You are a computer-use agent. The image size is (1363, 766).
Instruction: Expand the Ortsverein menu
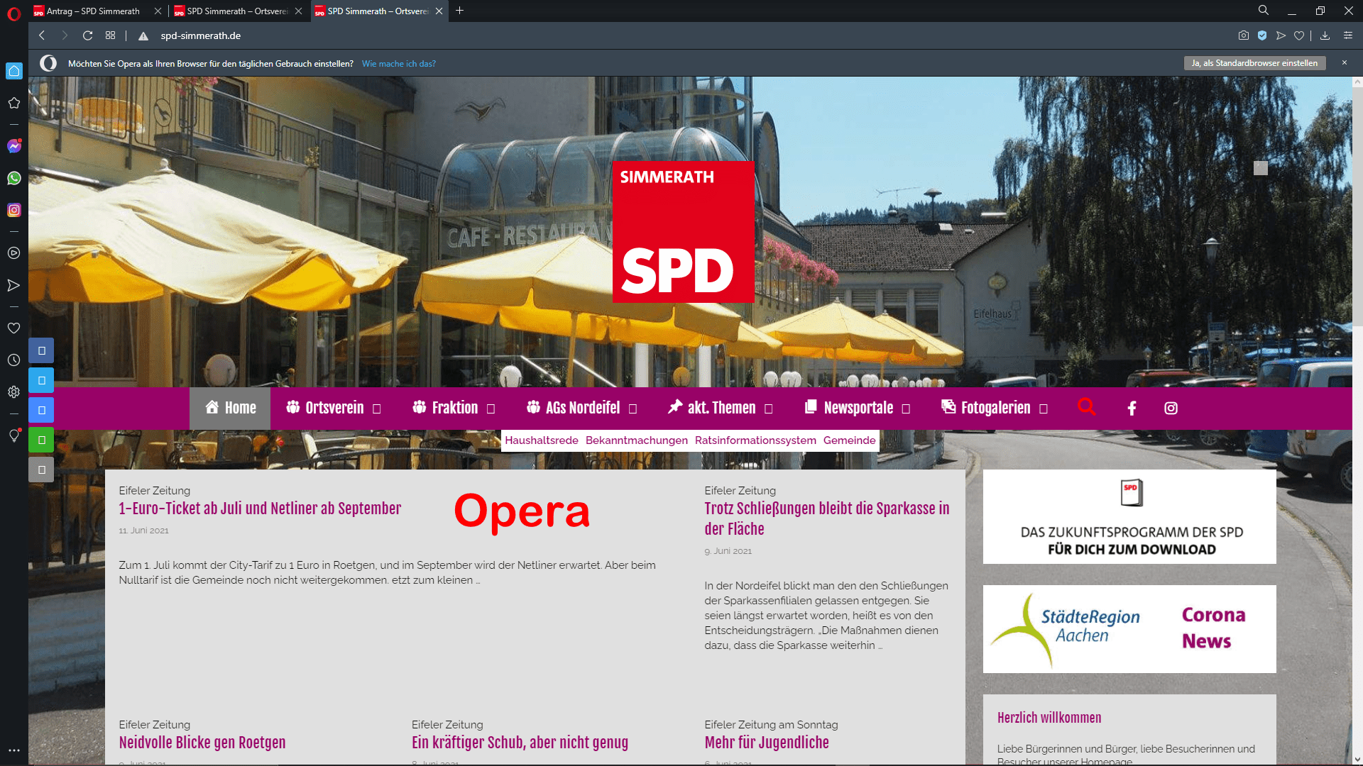[334, 408]
